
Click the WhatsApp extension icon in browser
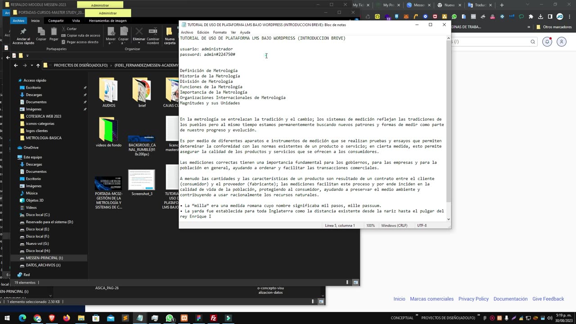click(454, 17)
